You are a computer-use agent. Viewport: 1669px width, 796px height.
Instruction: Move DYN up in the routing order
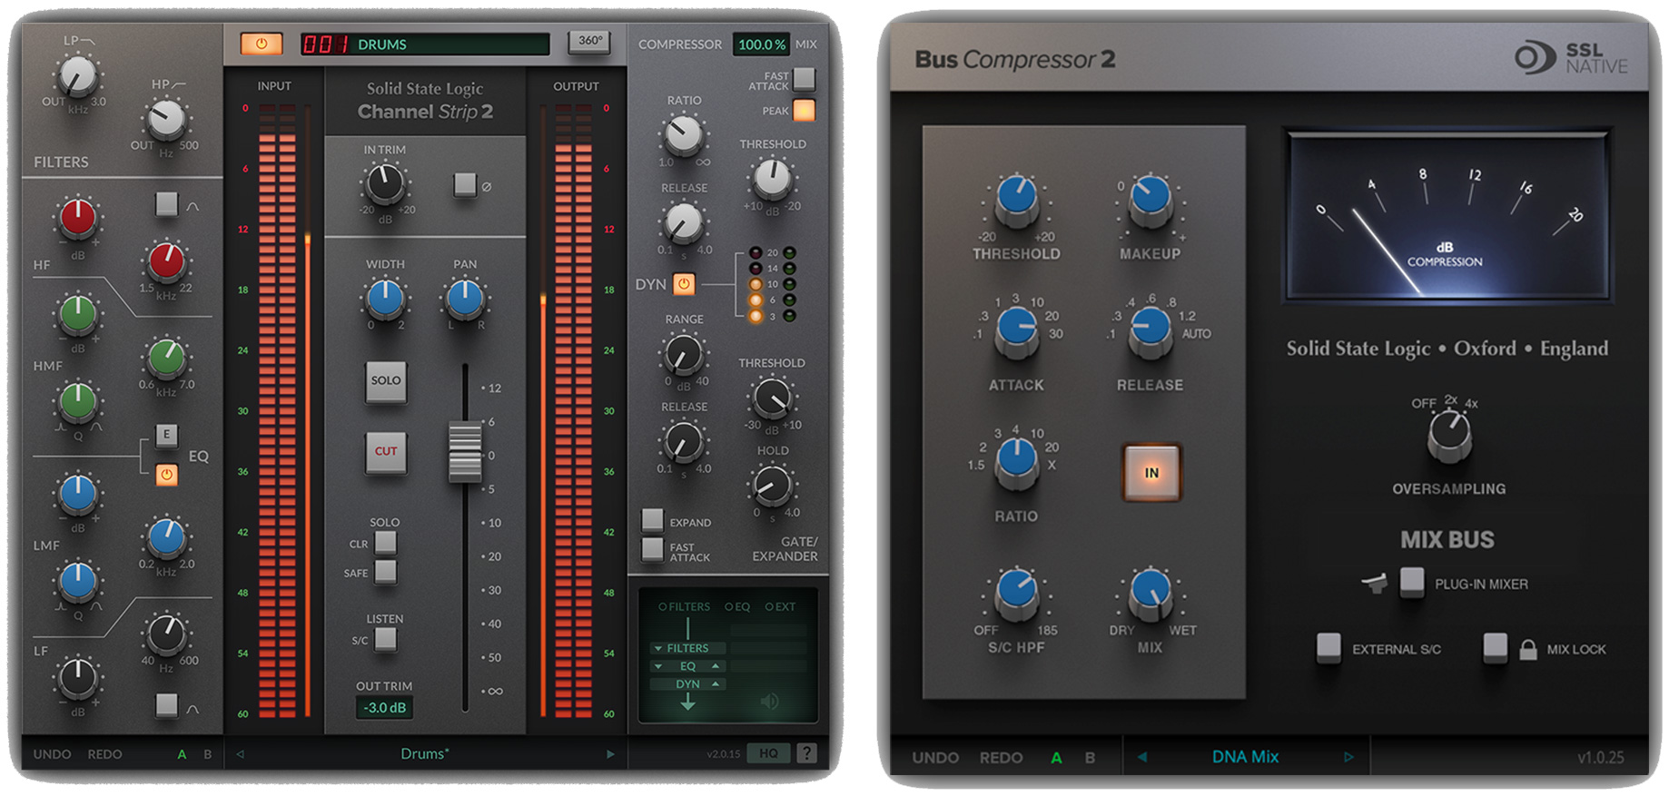tap(716, 683)
